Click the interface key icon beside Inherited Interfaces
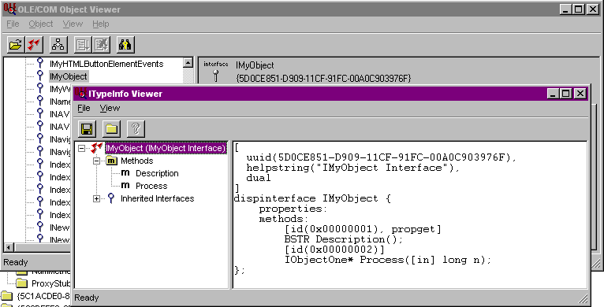The height and width of the screenshot is (307, 604). click(x=111, y=198)
